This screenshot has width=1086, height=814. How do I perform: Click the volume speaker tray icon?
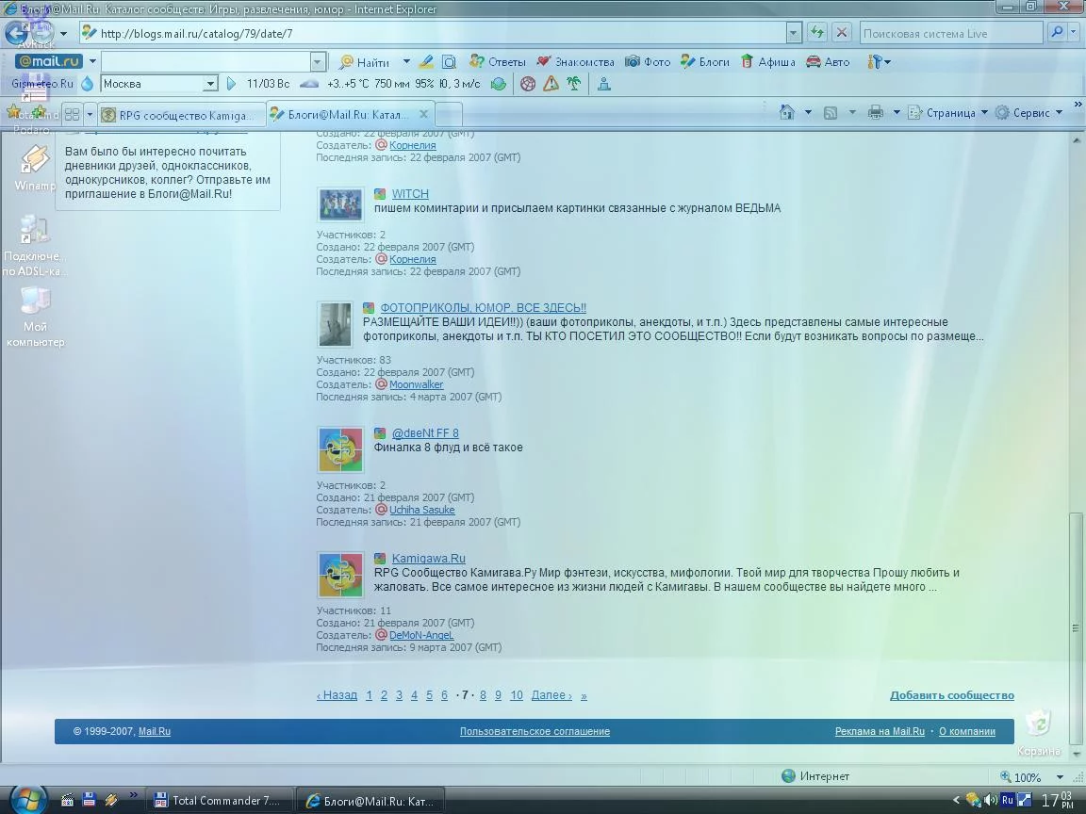(x=991, y=800)
